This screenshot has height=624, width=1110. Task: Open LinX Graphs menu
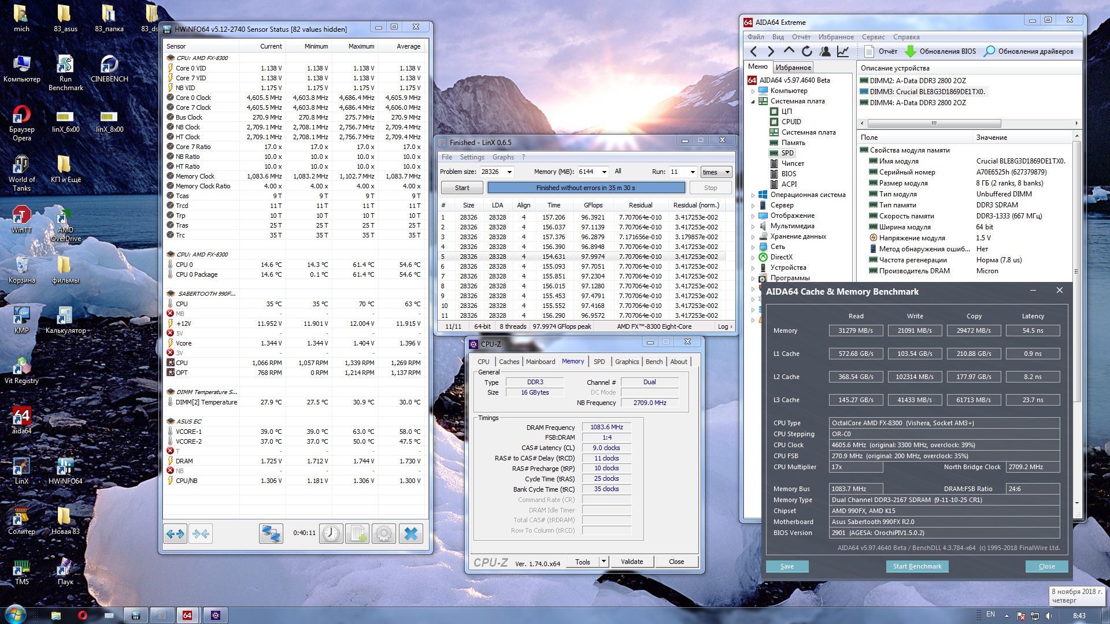(x=502, y=157)
